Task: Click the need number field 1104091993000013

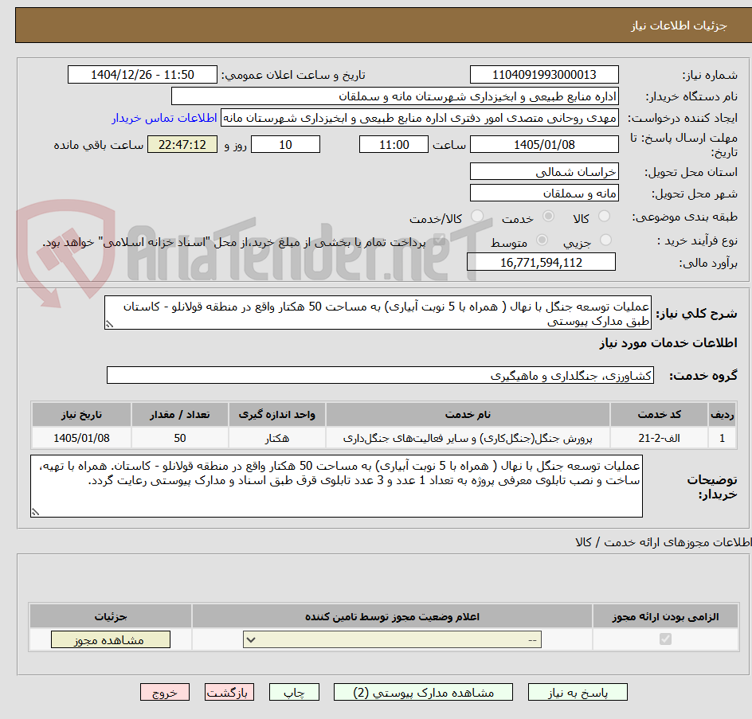Action: tap(544, 75)
